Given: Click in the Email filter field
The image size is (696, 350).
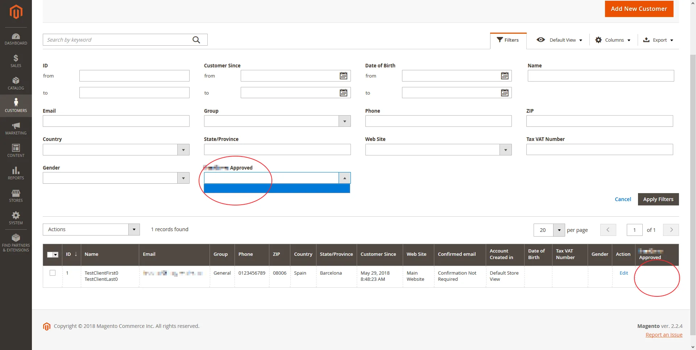Looking at the screenshot, I should (116, 121).
